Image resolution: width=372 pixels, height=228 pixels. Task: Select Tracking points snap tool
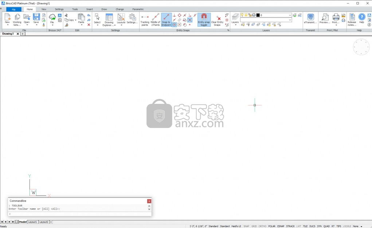click(x=145, y=19)
